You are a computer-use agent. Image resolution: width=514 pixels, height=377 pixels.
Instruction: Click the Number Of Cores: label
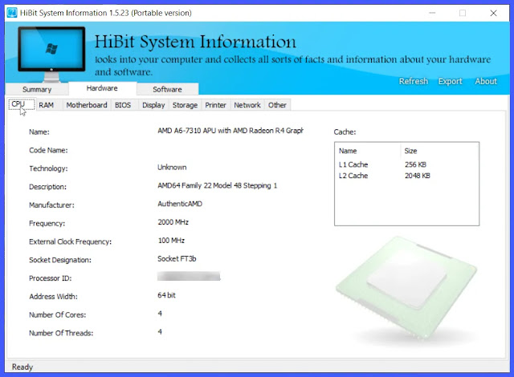tap(57, 314)
